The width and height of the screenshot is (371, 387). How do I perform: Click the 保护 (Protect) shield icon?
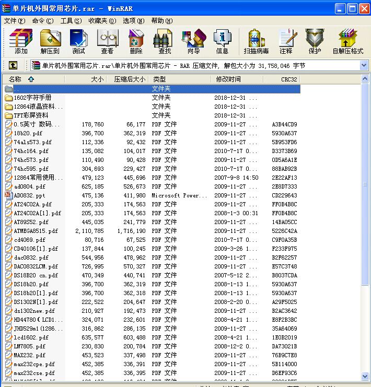click(315, 41)
